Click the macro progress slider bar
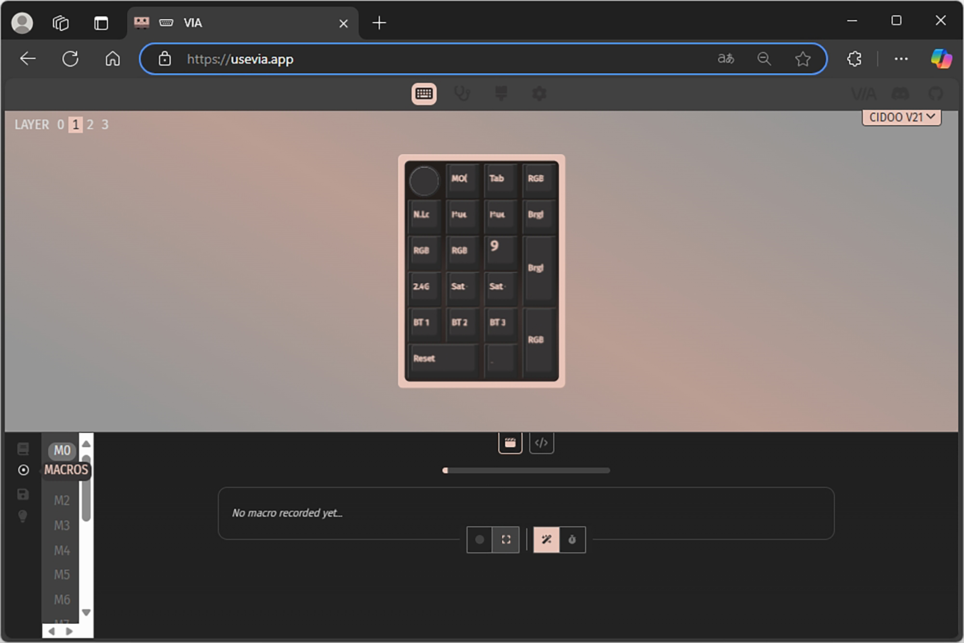 coord(526,470)
